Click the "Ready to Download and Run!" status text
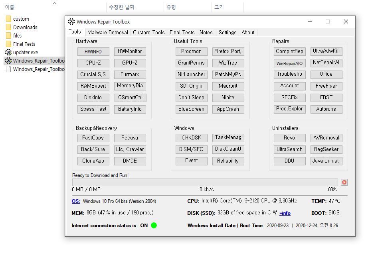Image resolution: width=368 pixels, height=267 pixels. click(x=100, y=175)
